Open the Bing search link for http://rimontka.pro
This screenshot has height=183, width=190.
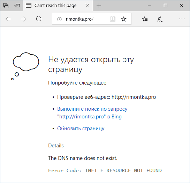coord(92,113)
